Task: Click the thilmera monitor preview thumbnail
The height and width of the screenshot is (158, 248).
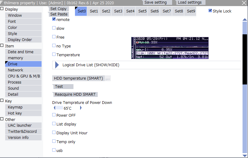Action: (170, 48)
